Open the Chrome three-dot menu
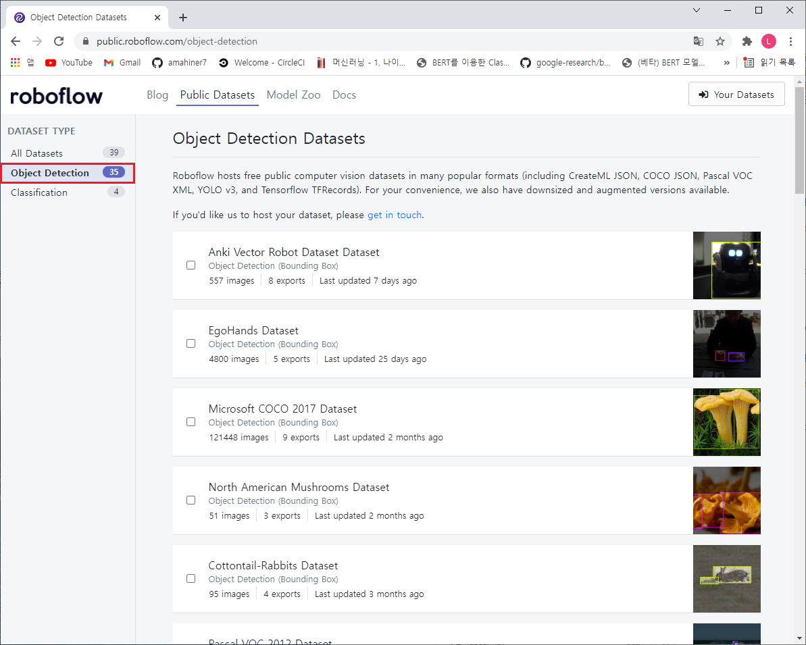This screenshot has width=806, height=645. 790,41
